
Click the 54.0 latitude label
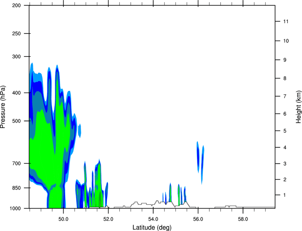coord(153,219)
